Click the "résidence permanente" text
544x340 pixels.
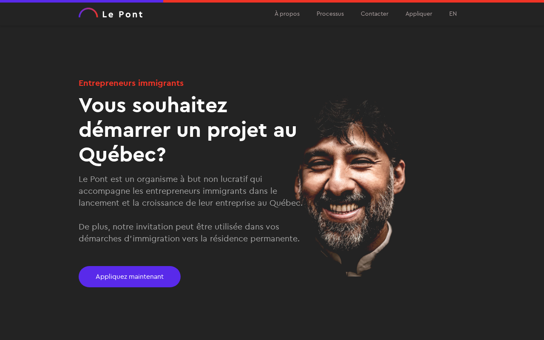point(254,239)
